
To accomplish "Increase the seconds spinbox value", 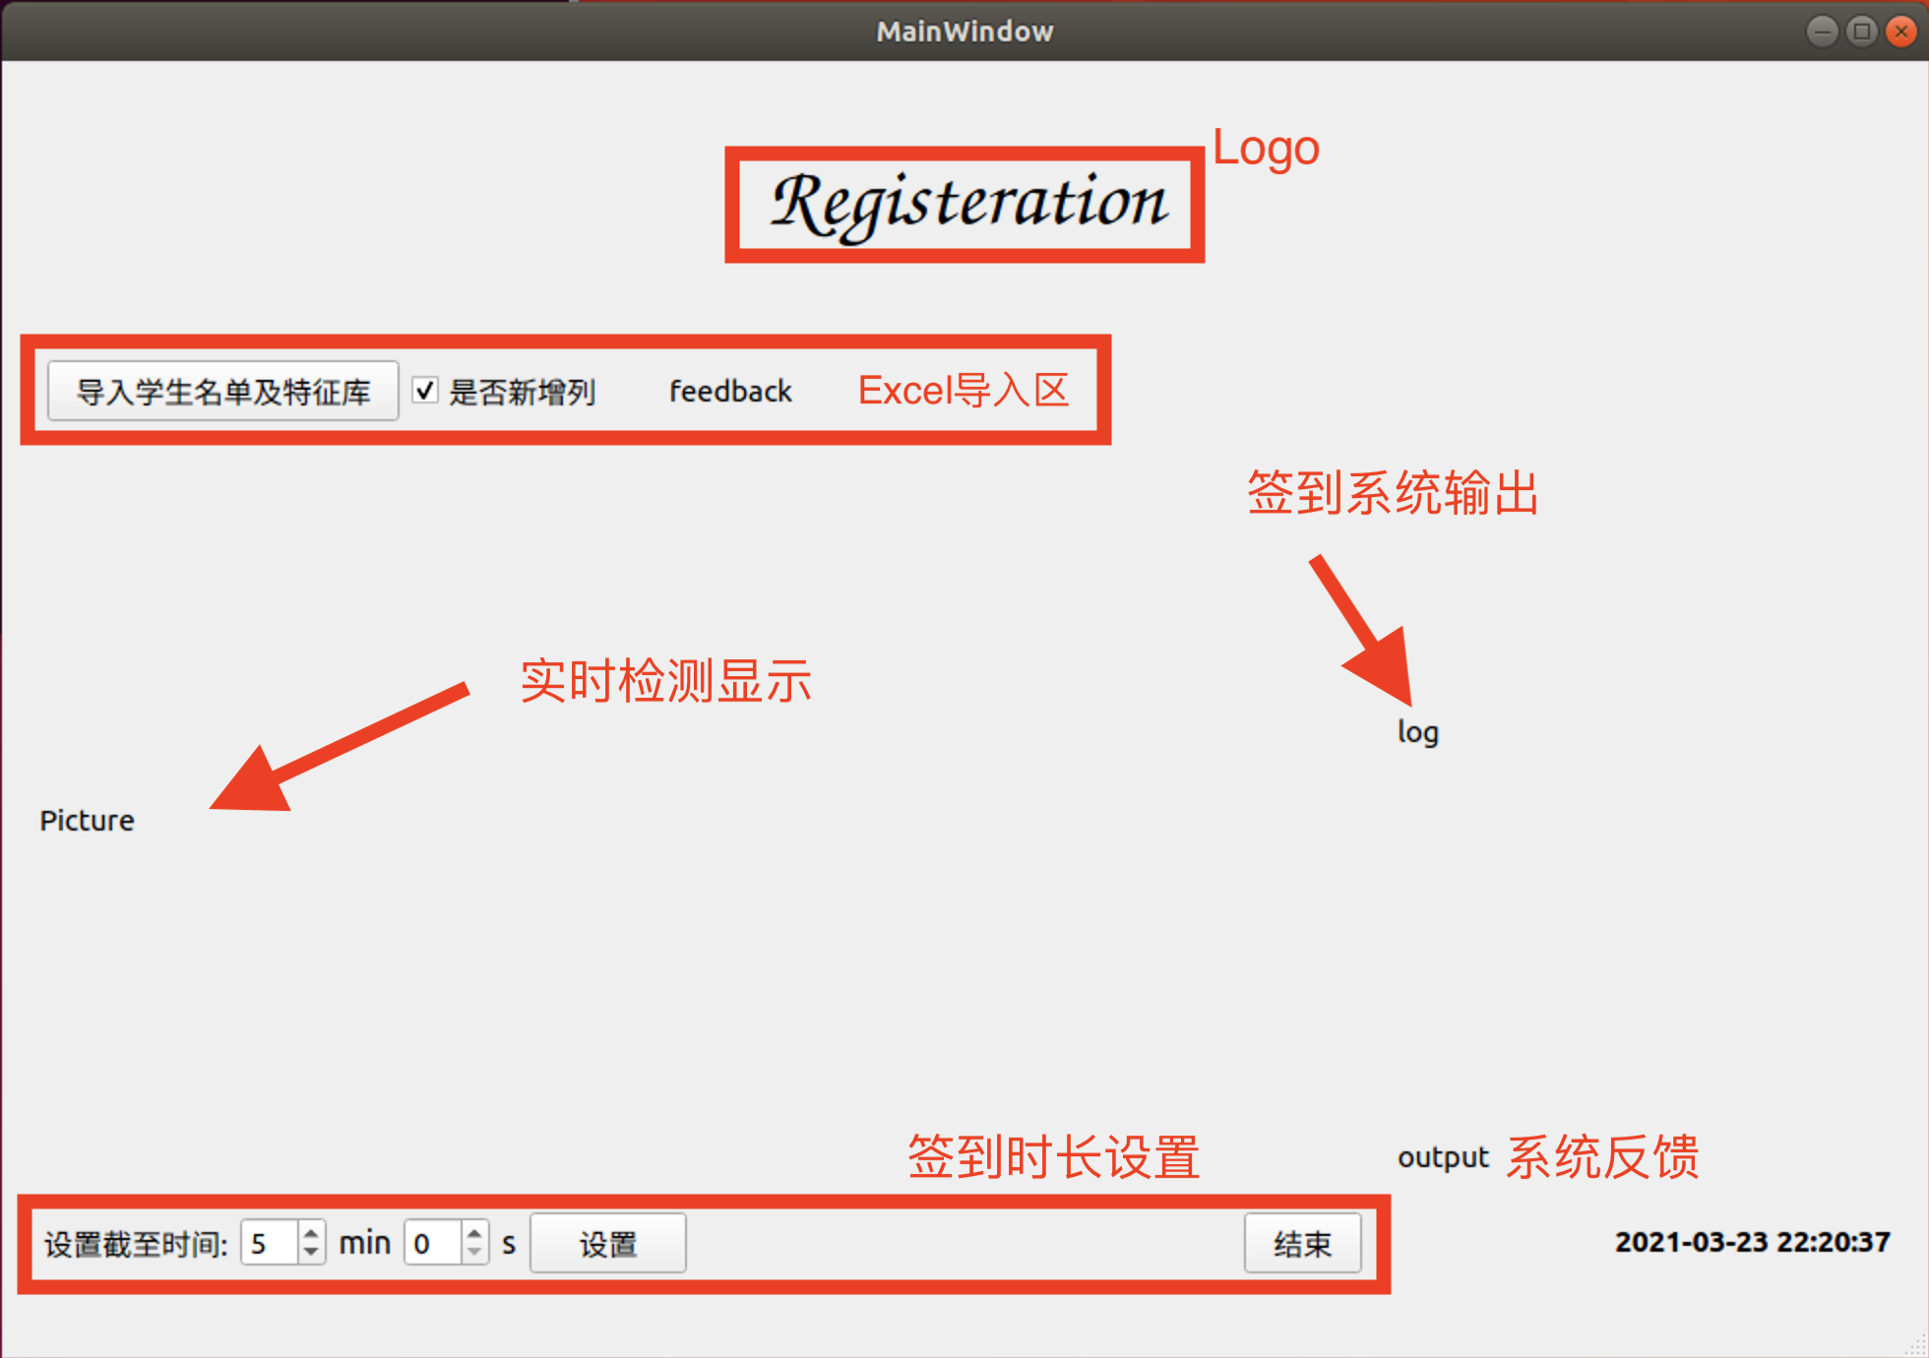I will point(474,1232).
